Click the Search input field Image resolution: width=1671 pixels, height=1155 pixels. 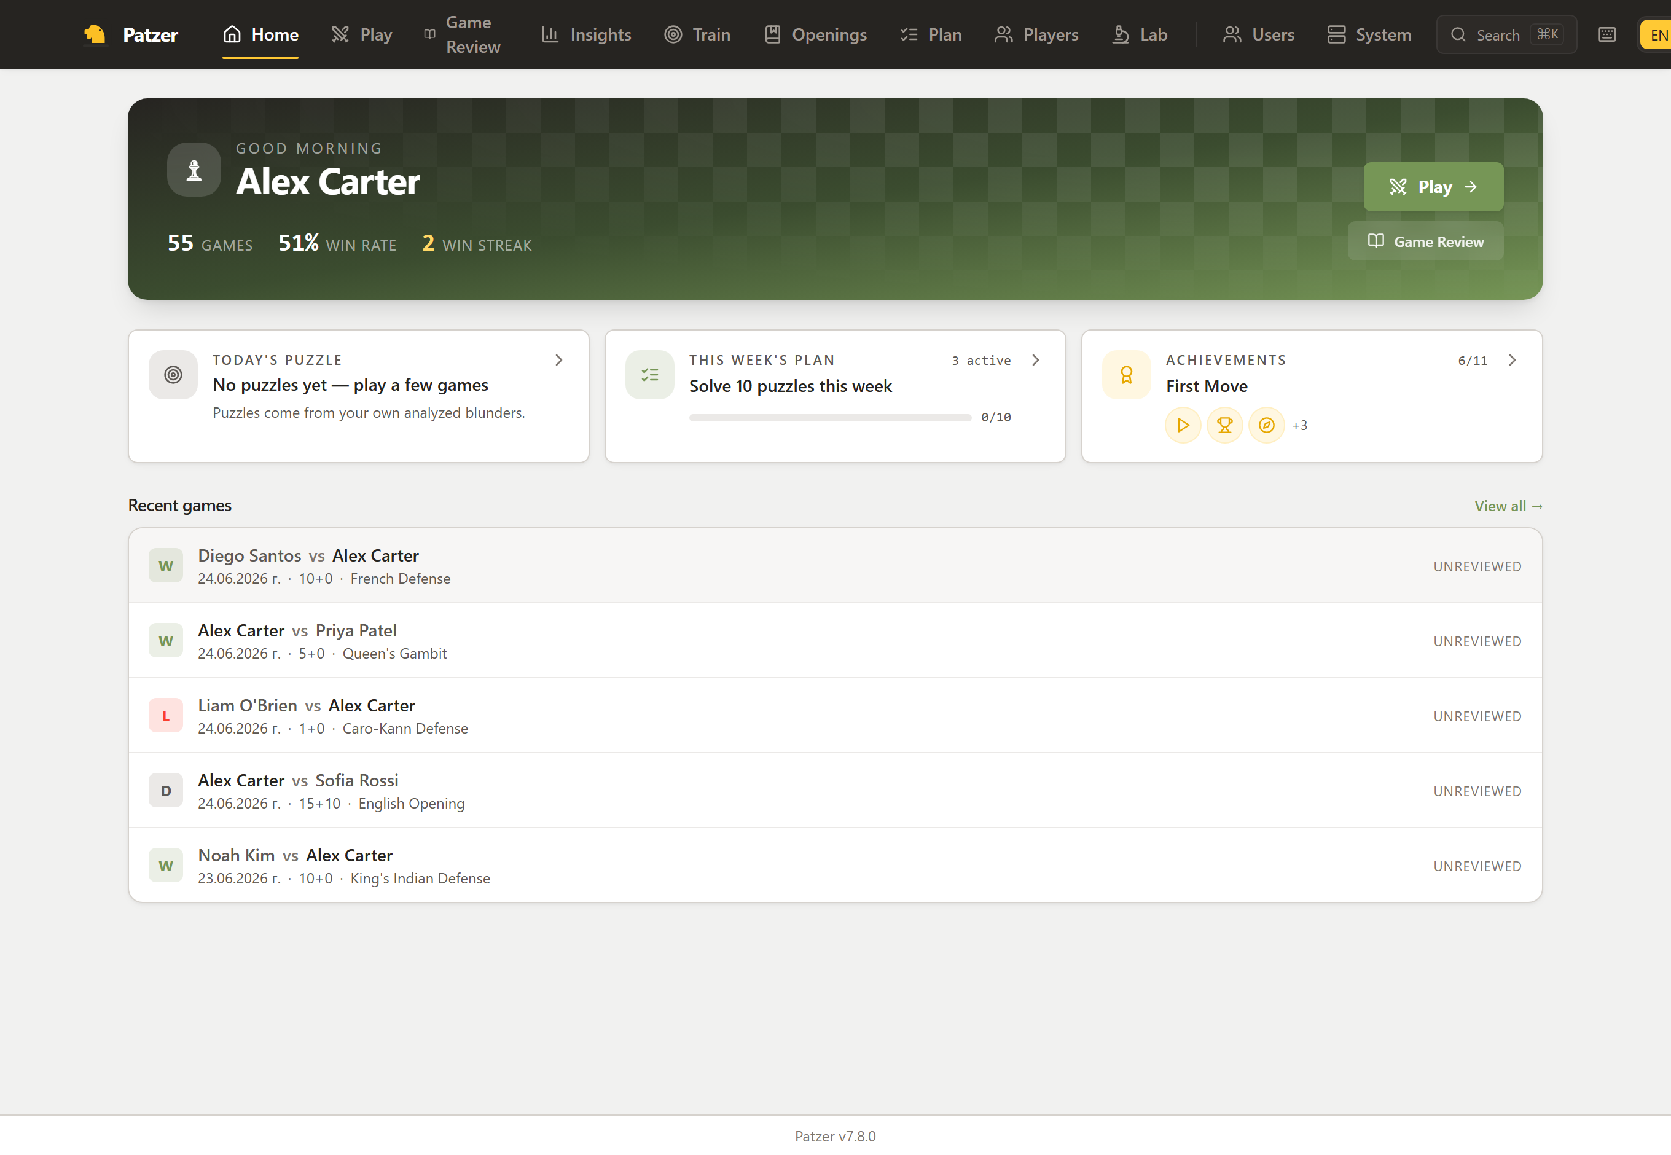(x=1506, y=34)
